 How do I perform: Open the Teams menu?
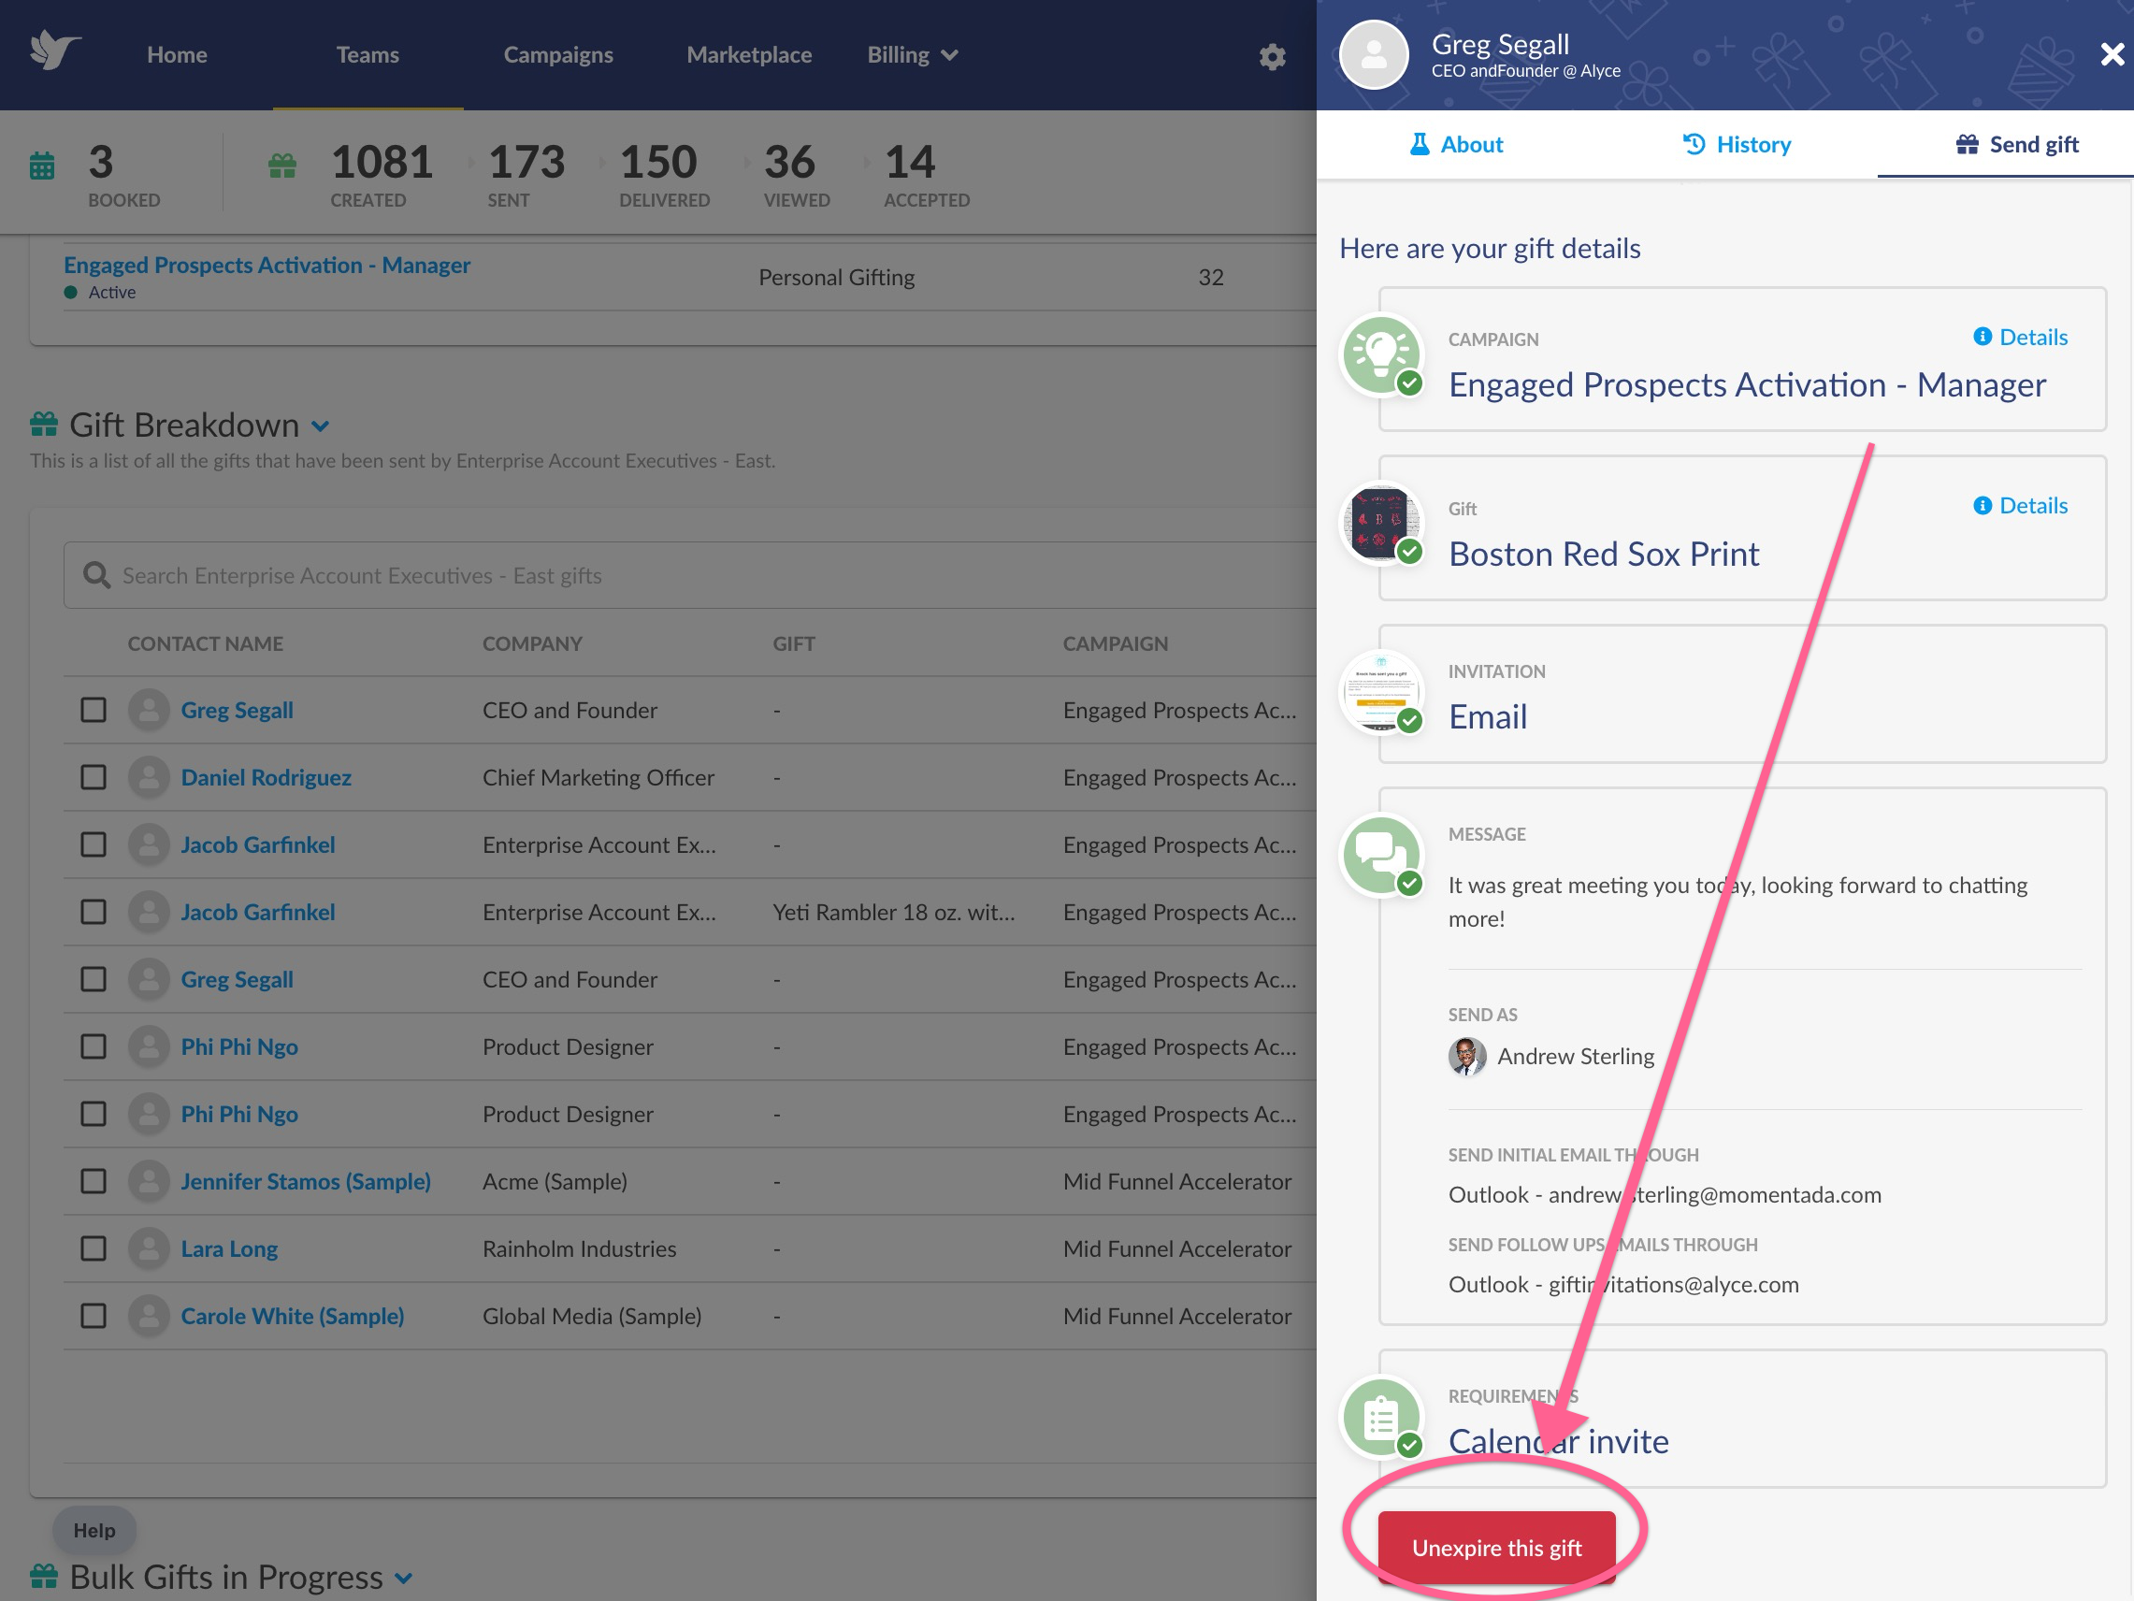tap(368, 55)
